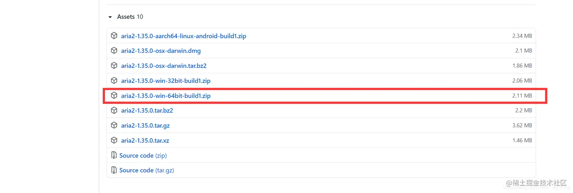The height and width of the screenshot is (193, 573).
Task: Open Source code (zip) link
Action: click(143, 156)
